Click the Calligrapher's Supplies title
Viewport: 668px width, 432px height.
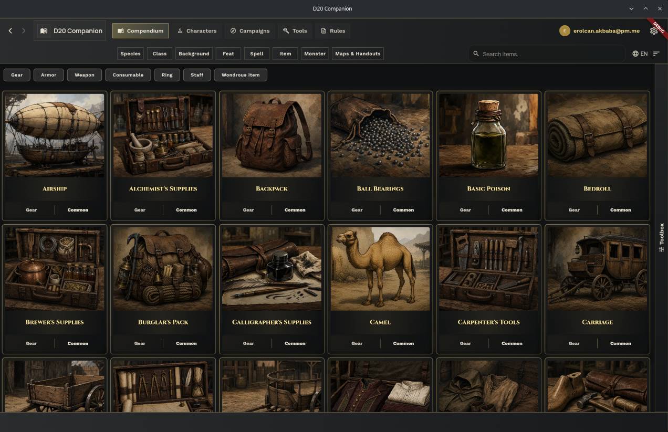click(272, 322)
